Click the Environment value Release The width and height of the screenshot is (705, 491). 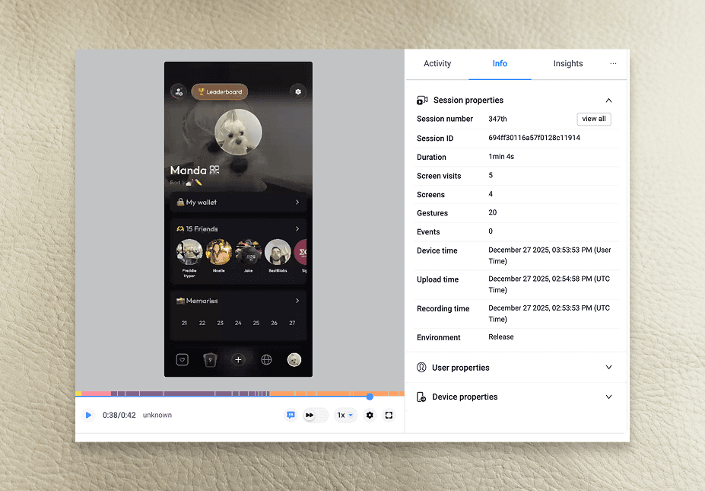(501, 337)
